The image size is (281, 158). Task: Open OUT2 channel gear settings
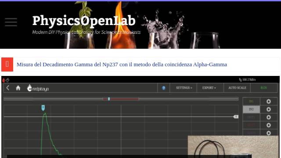tap(268, 125)
